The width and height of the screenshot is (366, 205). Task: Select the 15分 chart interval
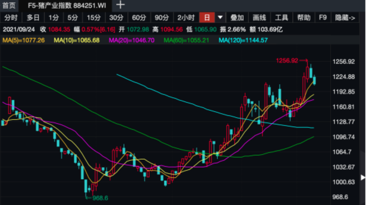pos(94,18)
